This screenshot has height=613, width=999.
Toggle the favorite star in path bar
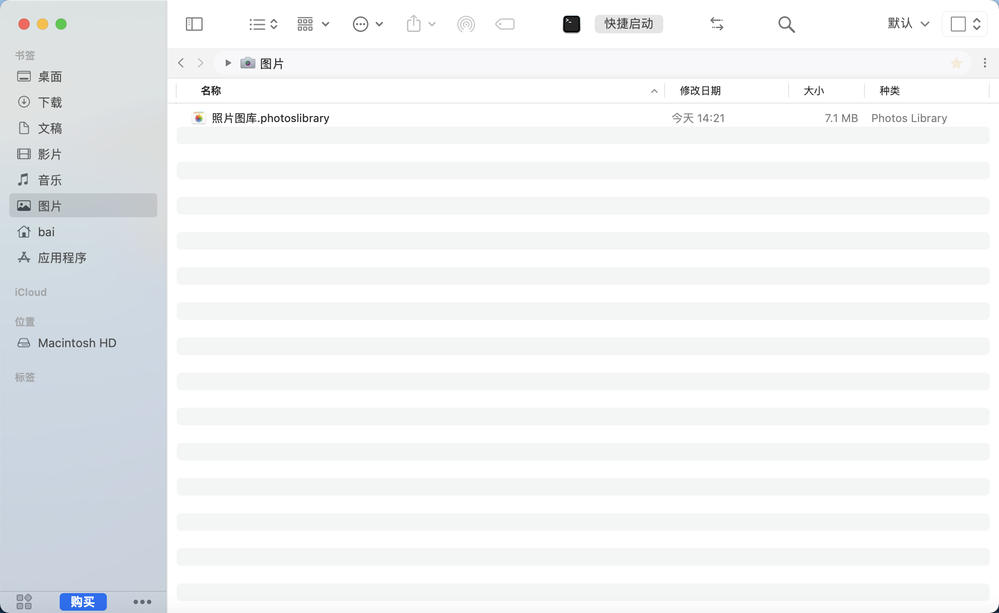[x=956, y=63]
